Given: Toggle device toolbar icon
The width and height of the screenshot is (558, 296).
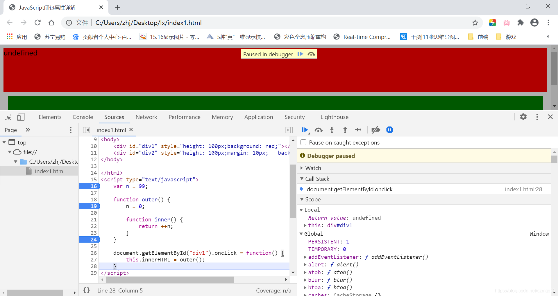Looking at the screenshot, I should [x=20, y=117].
